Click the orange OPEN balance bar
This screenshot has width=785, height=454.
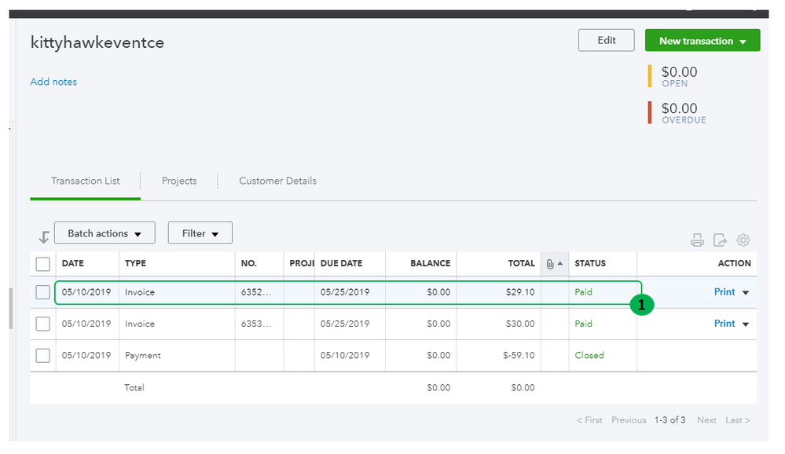point(650,76)
